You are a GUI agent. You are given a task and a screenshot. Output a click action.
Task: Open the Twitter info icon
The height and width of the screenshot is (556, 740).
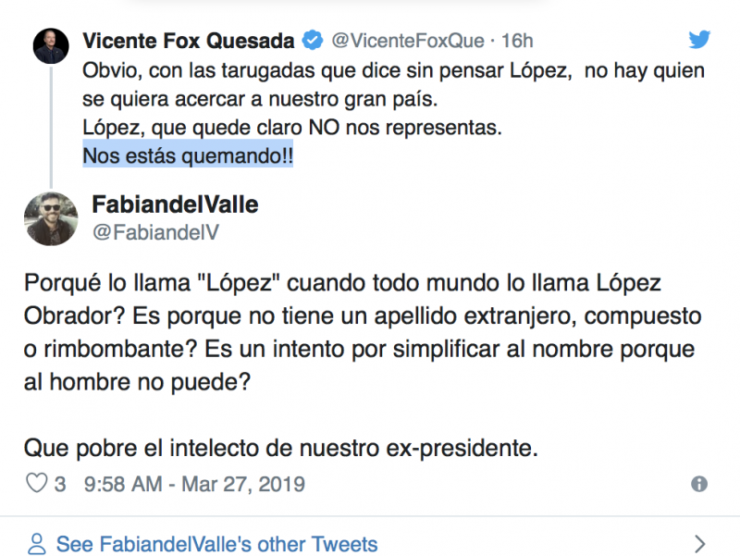point(699,484)
